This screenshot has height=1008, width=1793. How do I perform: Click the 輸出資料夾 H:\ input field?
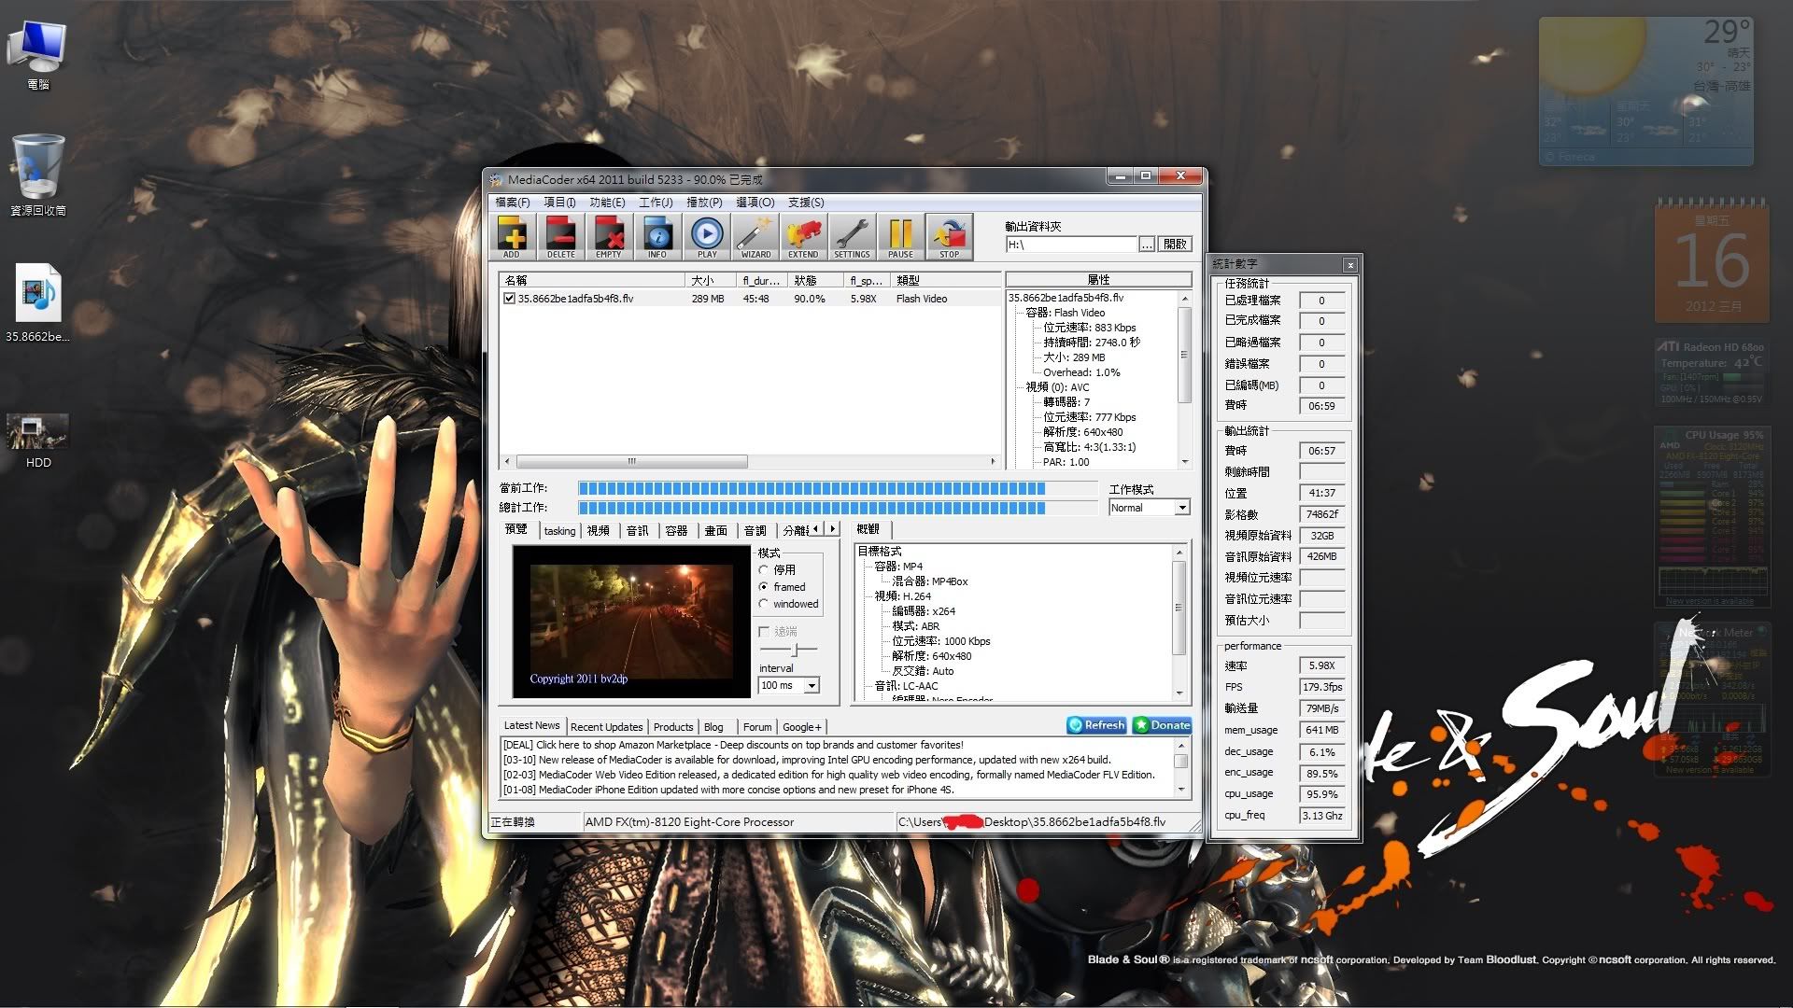coord(1071,245)
